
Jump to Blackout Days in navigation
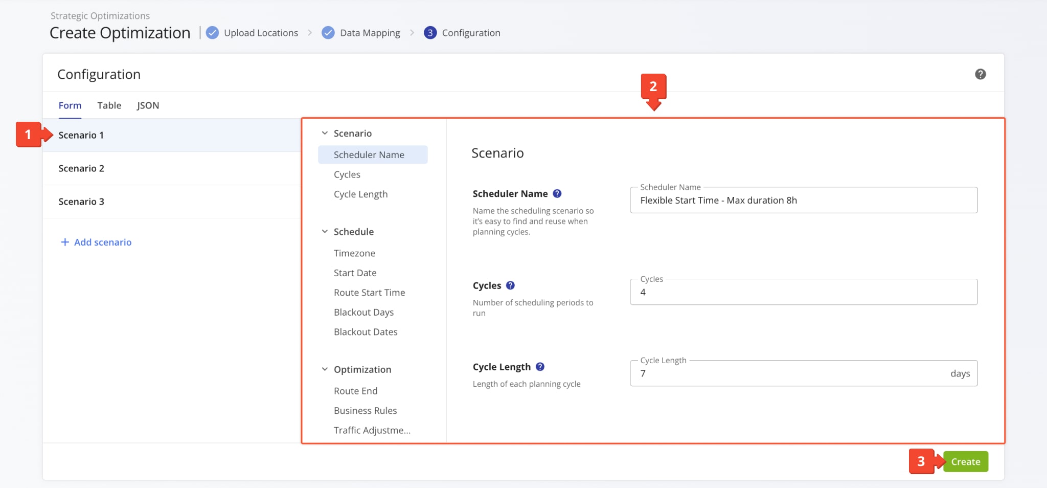[363, 312]
